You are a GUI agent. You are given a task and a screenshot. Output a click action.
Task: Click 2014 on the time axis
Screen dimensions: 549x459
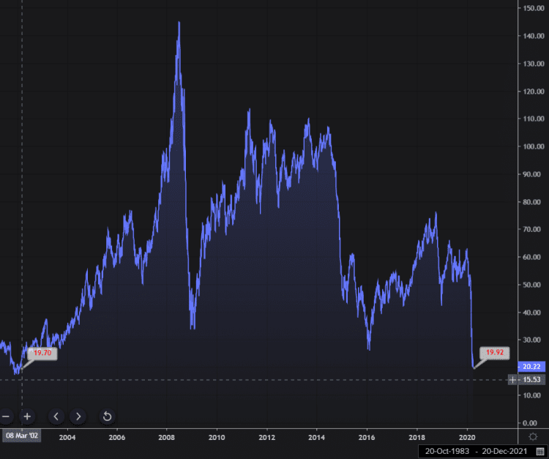click(x=316, y=437)
